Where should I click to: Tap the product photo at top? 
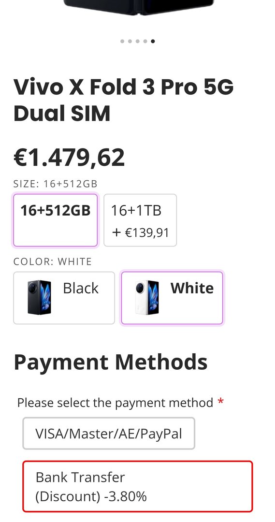(x=138, y=7)
